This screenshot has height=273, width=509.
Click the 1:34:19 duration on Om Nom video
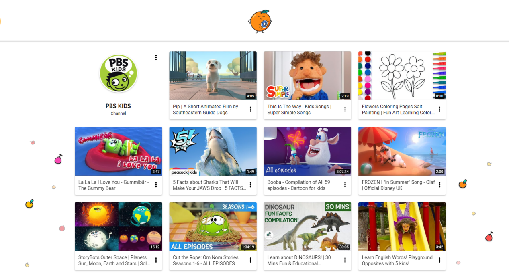tap(247, 247)
